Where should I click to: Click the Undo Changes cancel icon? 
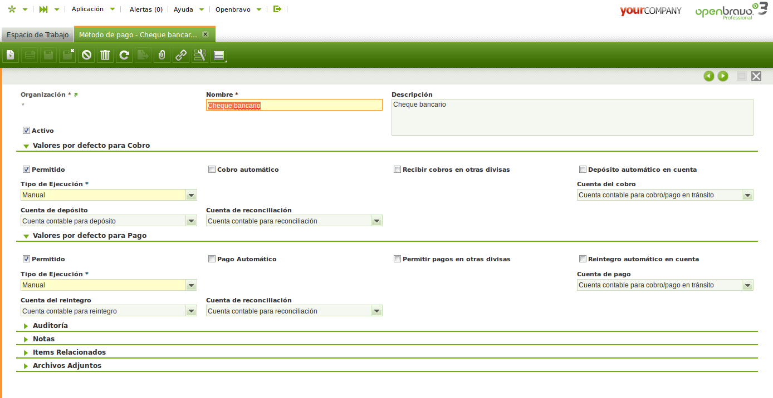[x=86, y=55]
